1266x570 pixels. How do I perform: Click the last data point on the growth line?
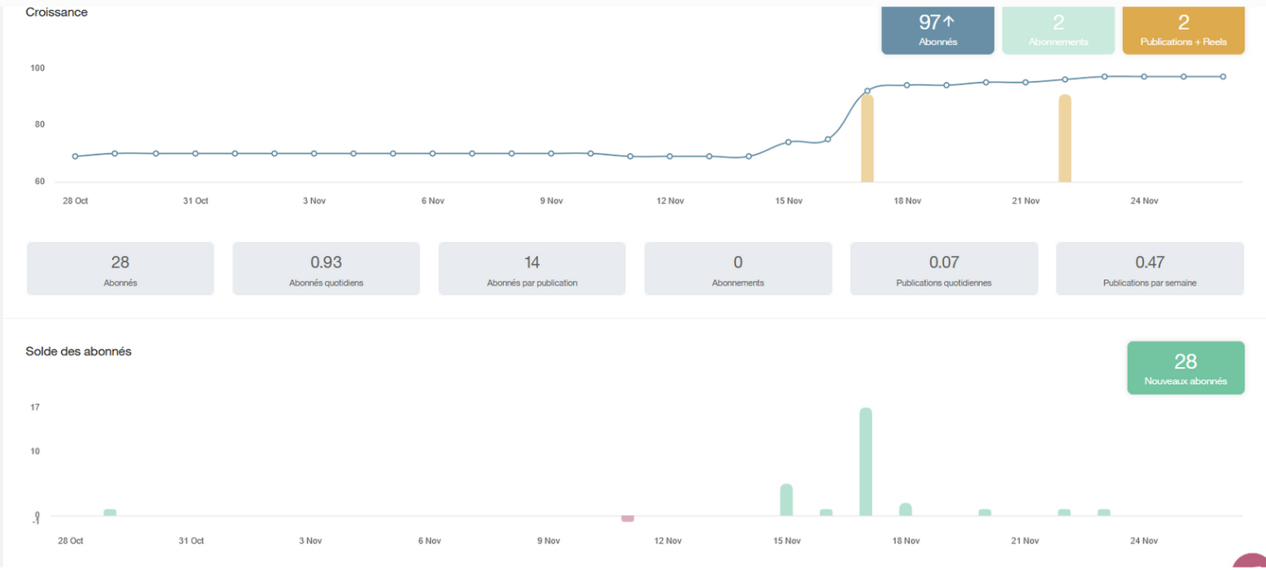[1223, 76]
